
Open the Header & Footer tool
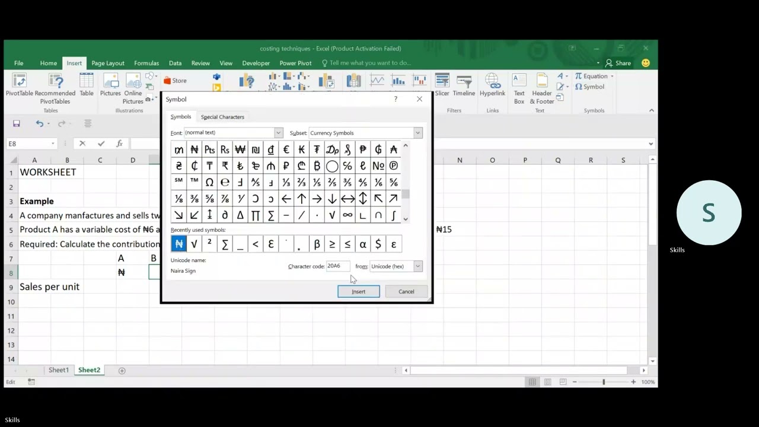click(x=541, y=89)
